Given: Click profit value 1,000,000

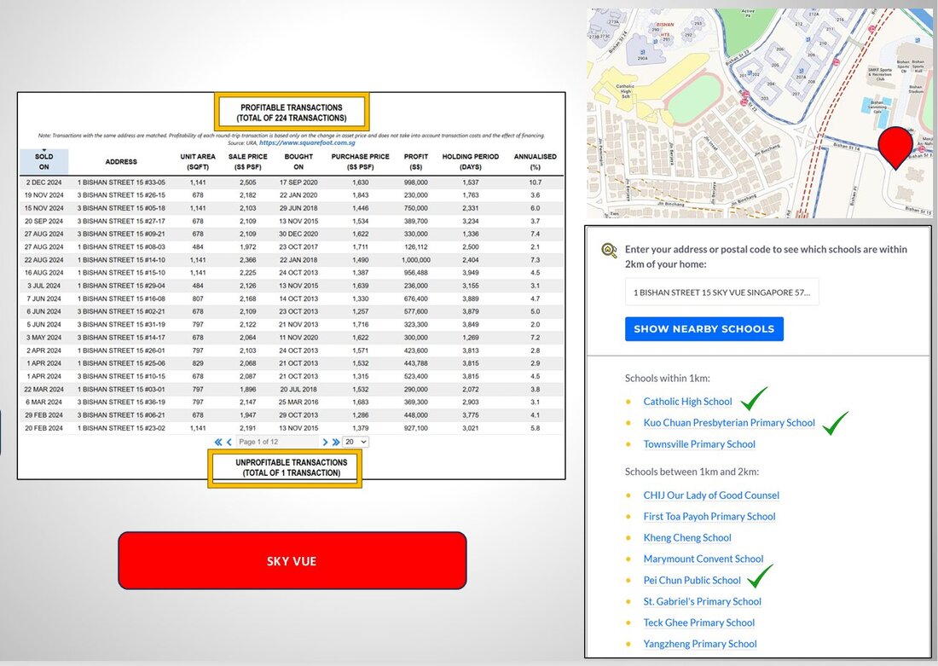Looking at the screenshot, I should coord(416,260).
